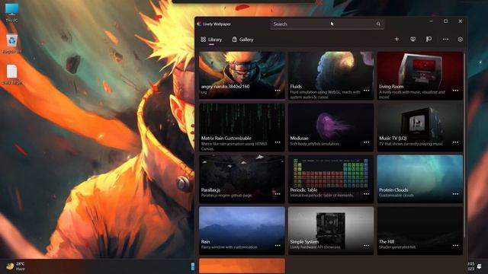
Task: Open the control panel flag icon
Action: pyautogui.click(x=429, y=39)
